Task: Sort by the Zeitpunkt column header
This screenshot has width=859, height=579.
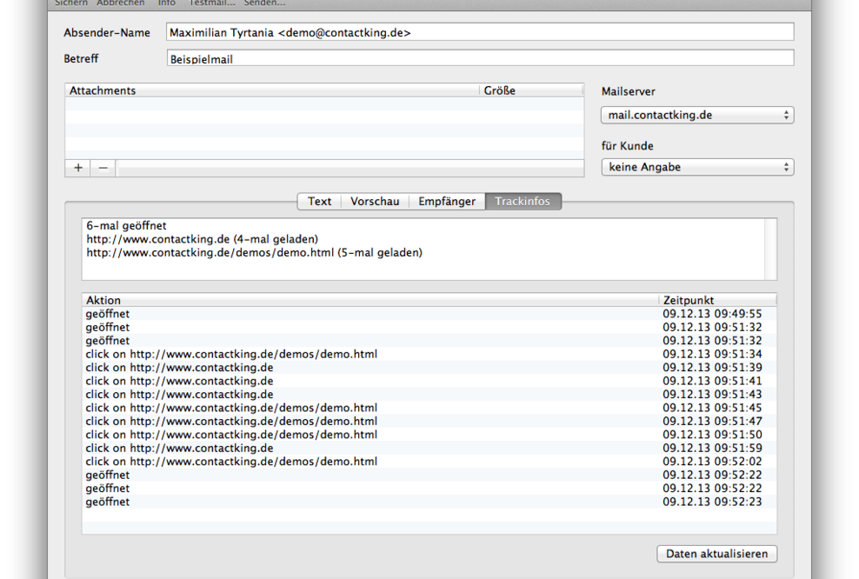Action: click(716, 300)
